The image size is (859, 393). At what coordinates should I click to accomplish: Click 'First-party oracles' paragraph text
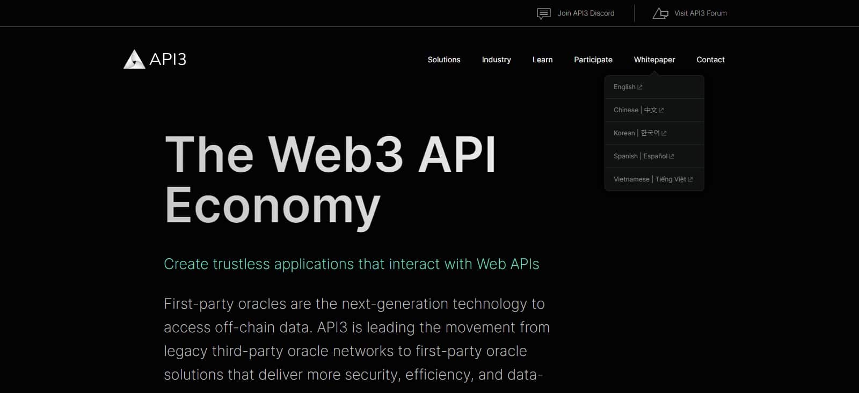click(x=356, y=339)
